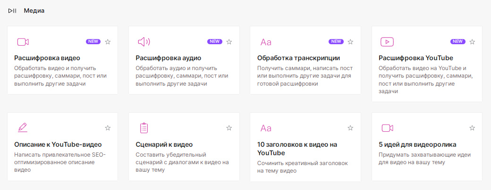Click the Aa icon on Обработка транскрипции
Screen dimensions: 491x190
click(x=266, y=42)
